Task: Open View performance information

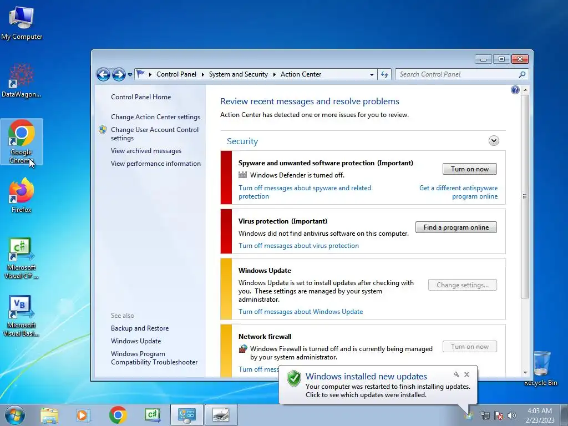Action: (156, 164)
